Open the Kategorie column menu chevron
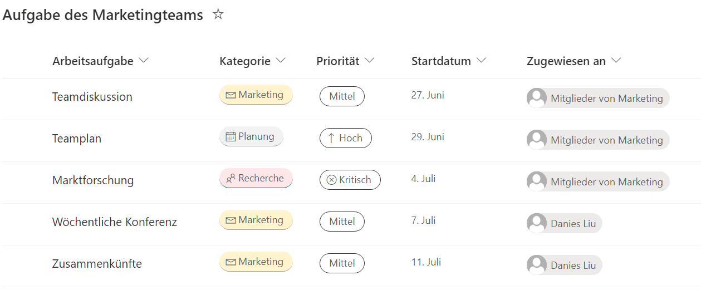The height and width of the screenshot is (290, 701). click(x=281, y=61)
